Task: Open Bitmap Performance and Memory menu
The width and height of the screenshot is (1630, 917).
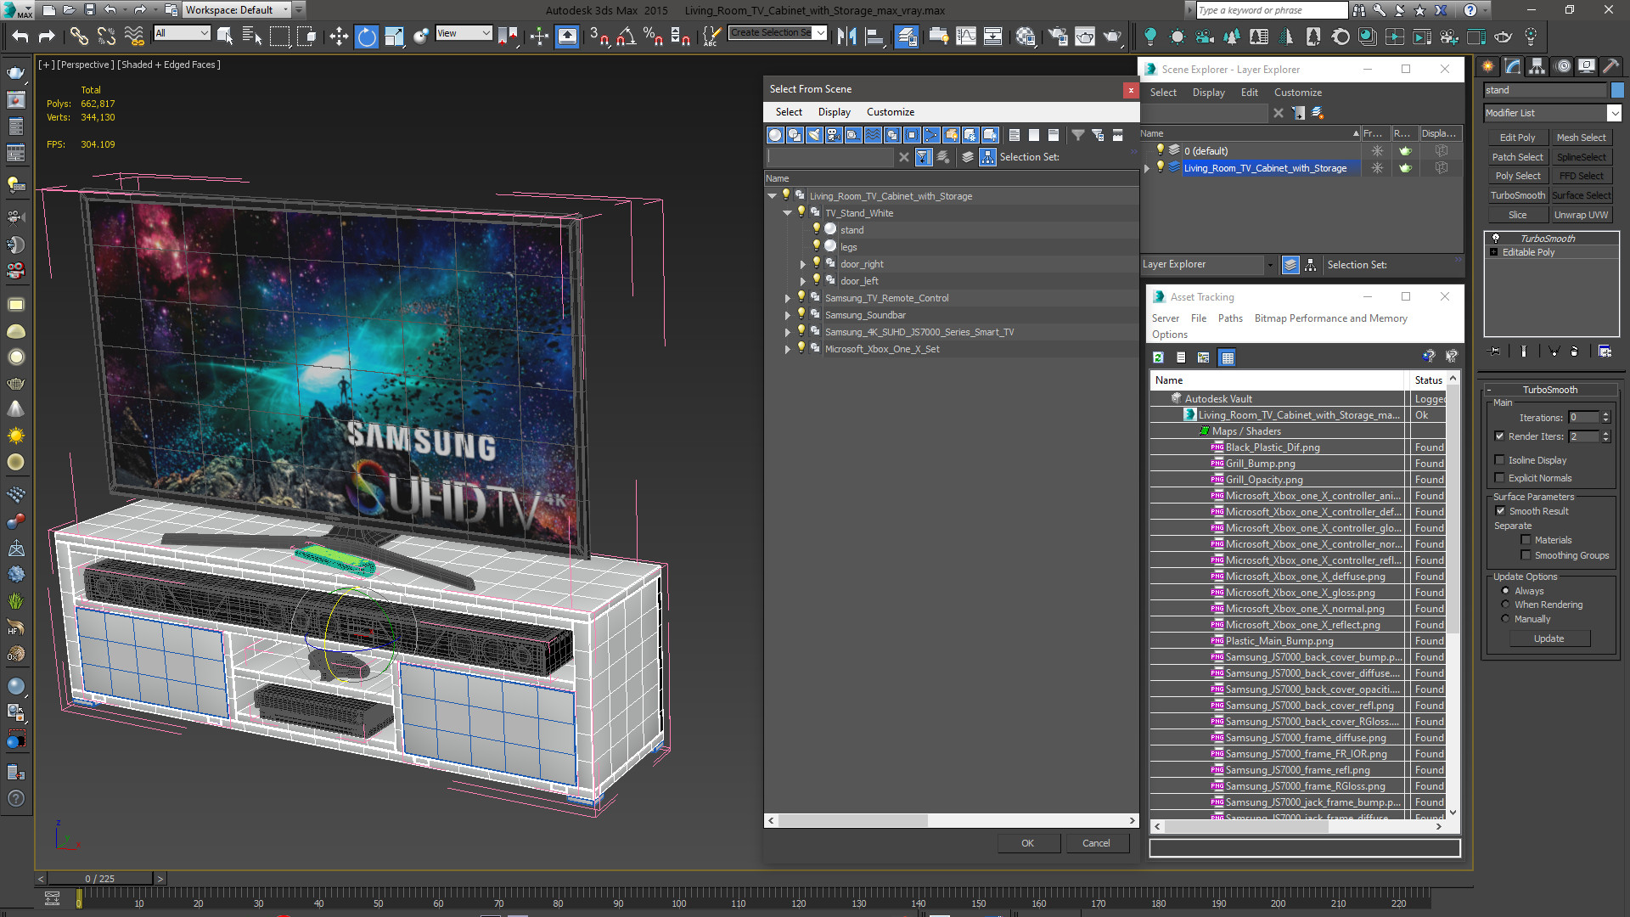Action: [x=1330, y=318]
